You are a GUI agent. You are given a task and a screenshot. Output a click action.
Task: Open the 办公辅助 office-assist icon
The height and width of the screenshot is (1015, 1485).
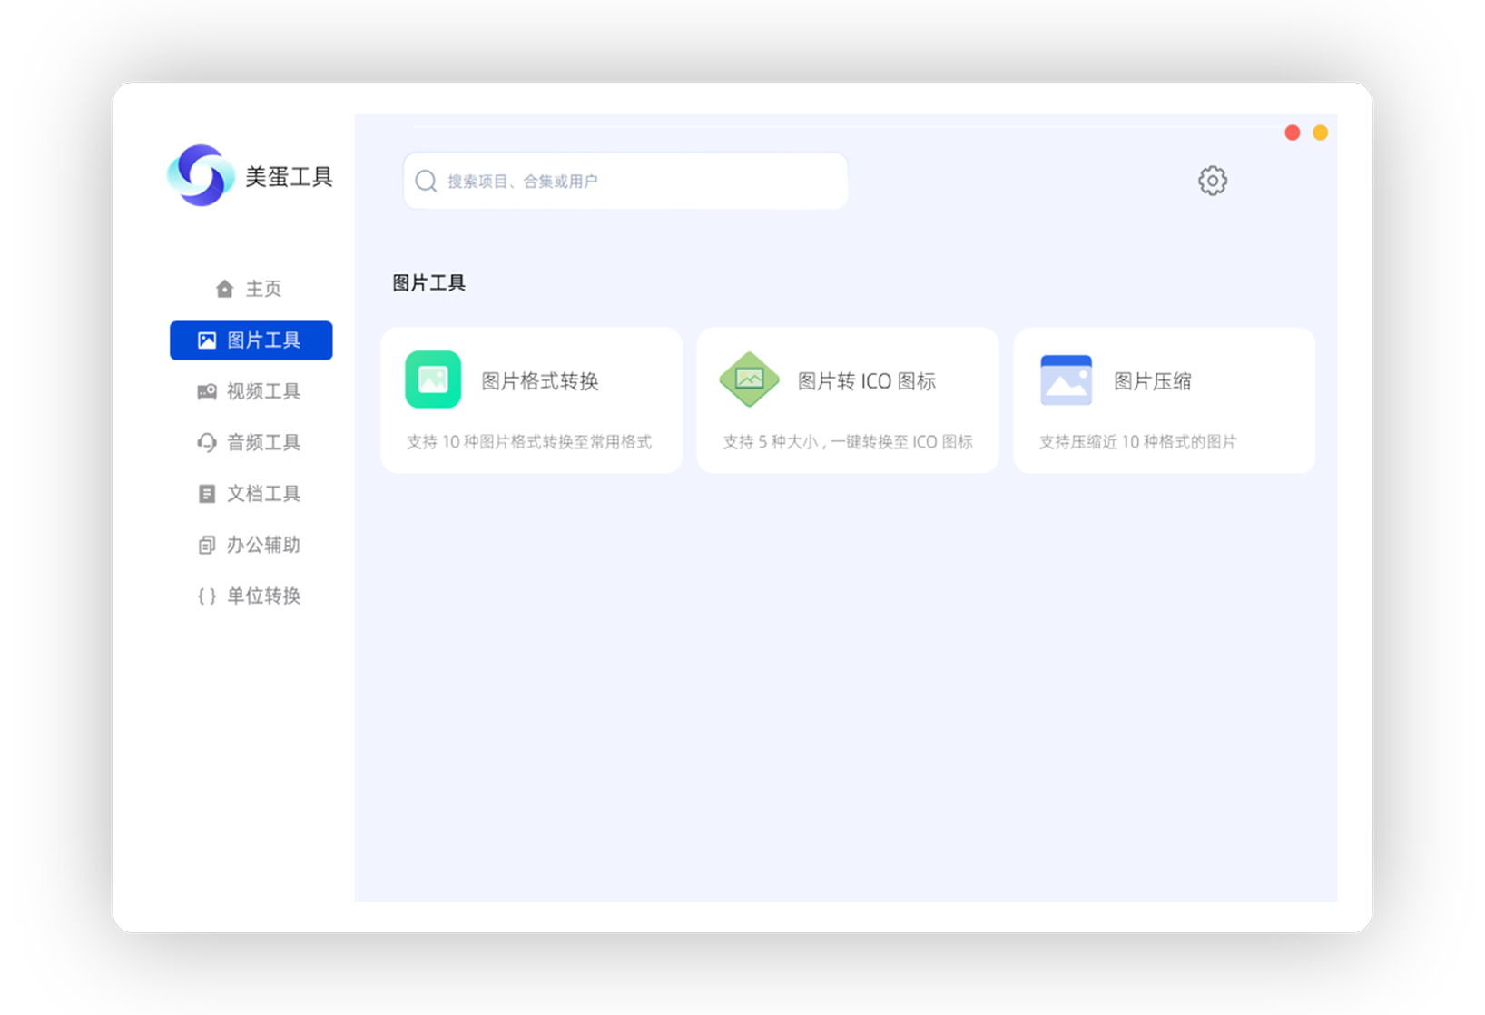pos(207,545)
